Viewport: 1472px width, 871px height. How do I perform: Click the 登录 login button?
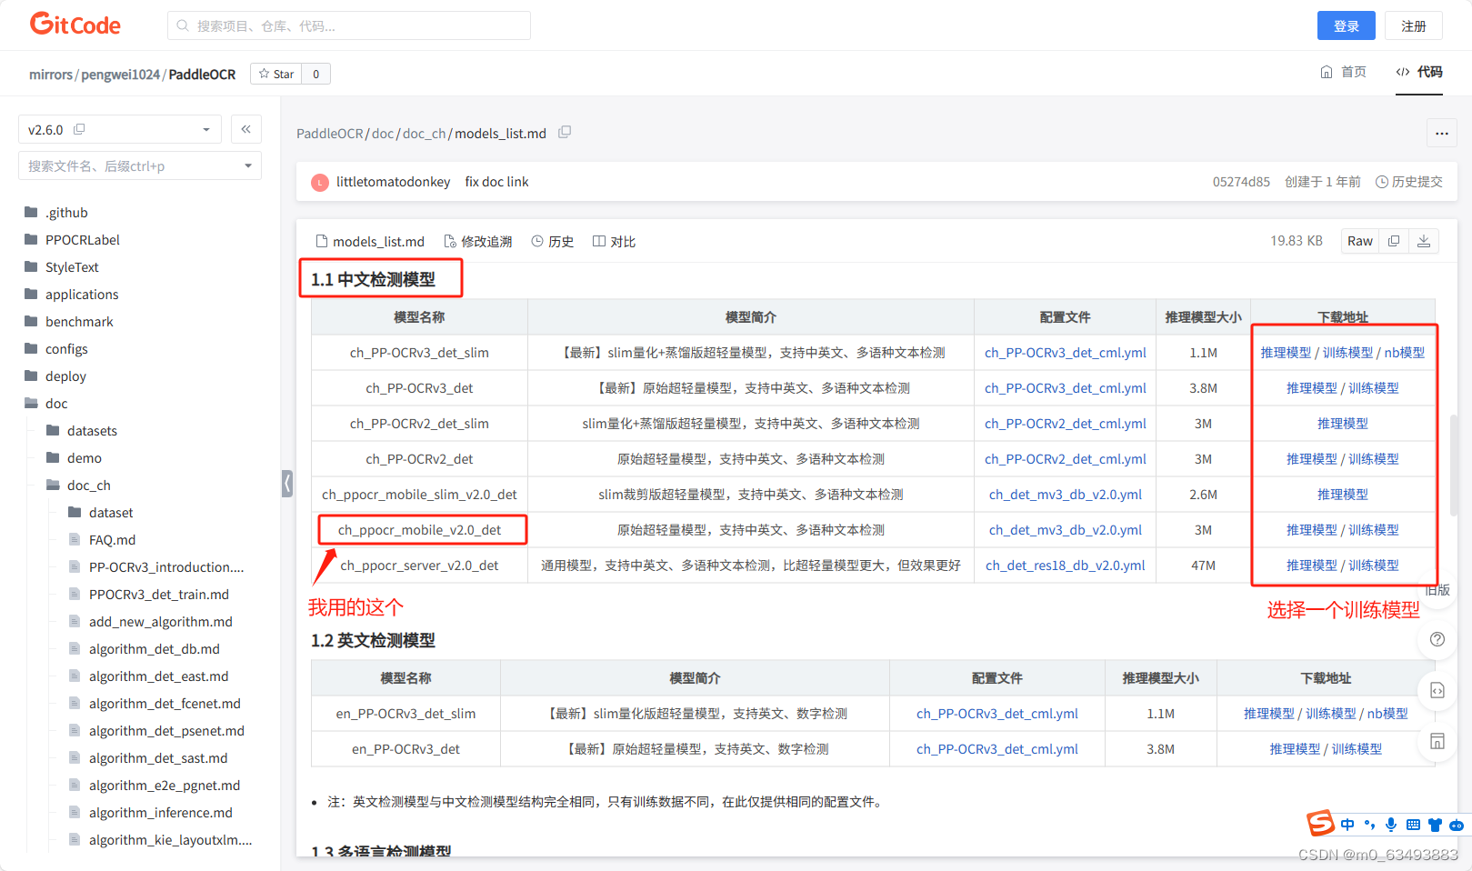click(1347, 25)
